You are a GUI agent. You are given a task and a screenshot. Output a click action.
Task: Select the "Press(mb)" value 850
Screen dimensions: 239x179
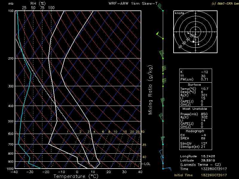click(204, 114)
